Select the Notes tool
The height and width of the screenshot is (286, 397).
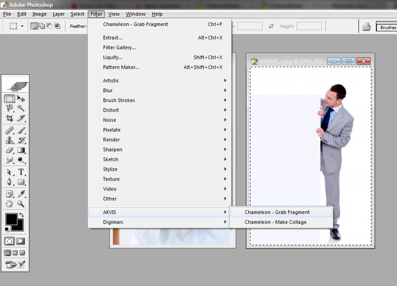click(10, 194)
